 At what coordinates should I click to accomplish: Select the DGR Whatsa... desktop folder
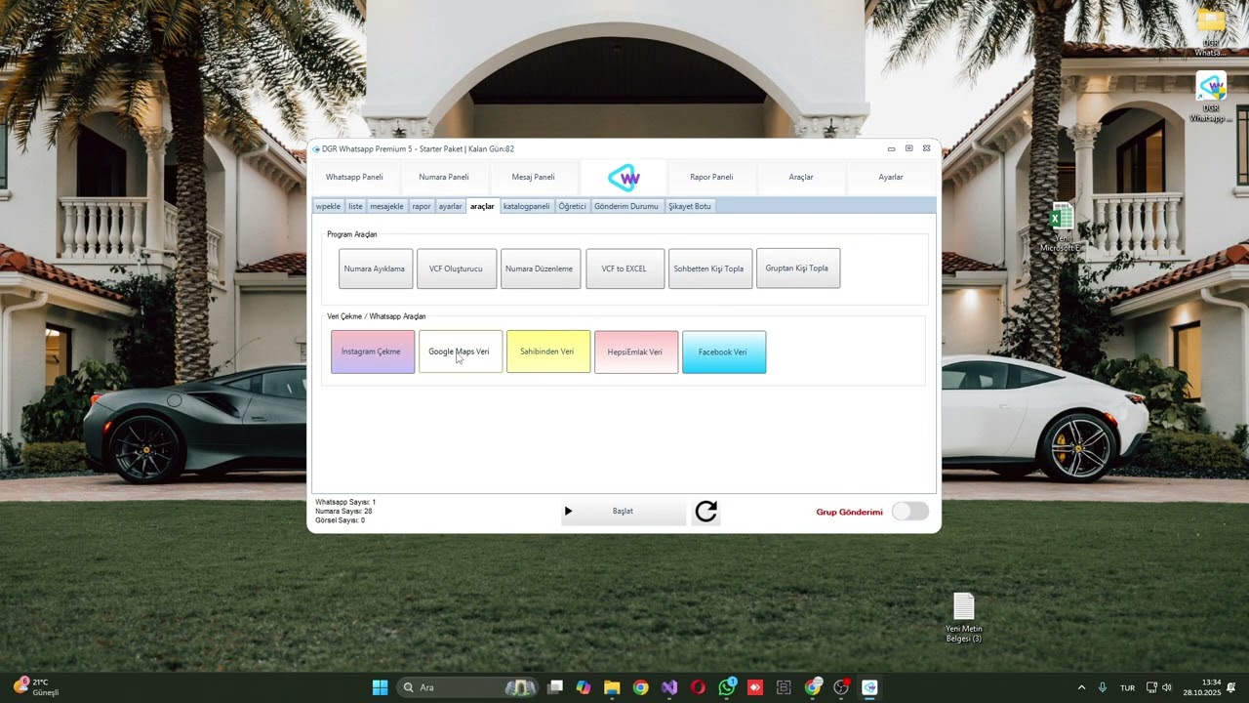click(1211, 34)
